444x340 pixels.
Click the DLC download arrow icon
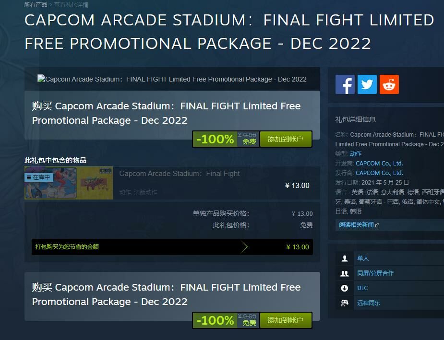pos(344,288)
